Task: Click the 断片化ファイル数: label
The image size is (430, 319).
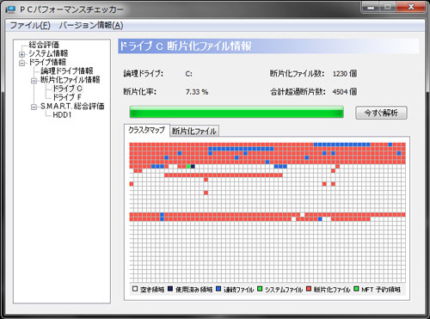Action: [x=297, y=74]
